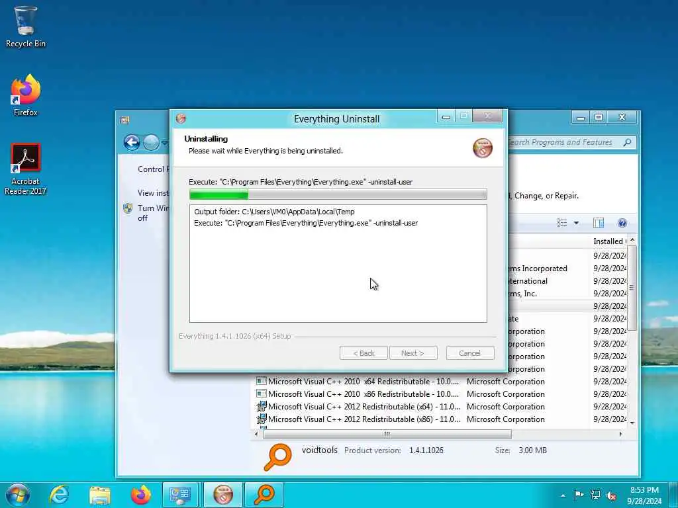
Task: Launch Firefox from the desktop shortcut
Action: [25, 95]
